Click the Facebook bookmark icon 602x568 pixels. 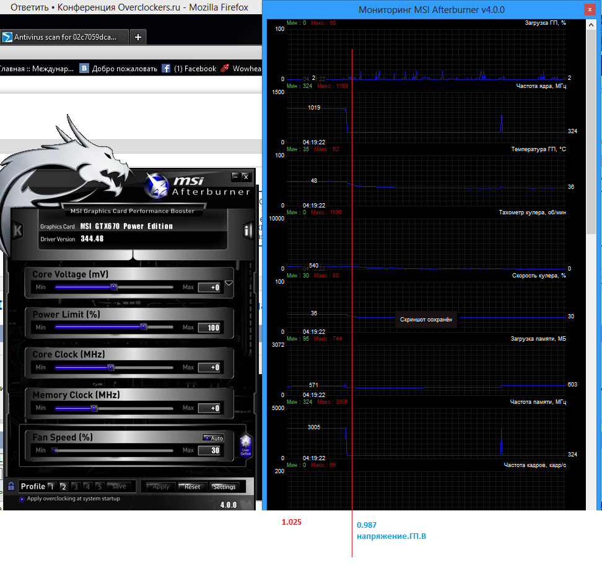tap(166, 68)
